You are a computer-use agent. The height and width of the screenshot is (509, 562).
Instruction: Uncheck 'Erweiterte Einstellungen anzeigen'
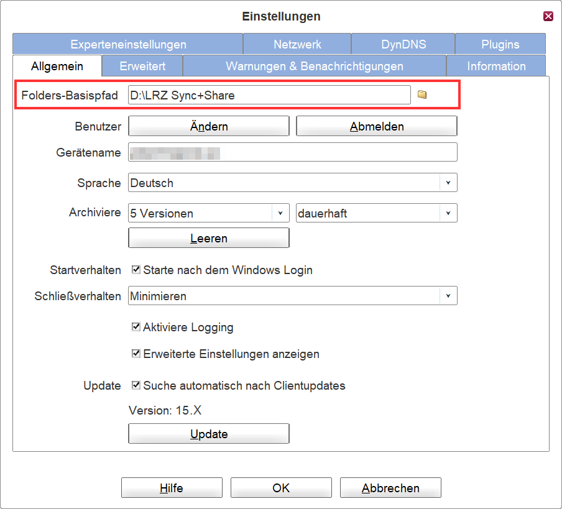coord(136,354)
